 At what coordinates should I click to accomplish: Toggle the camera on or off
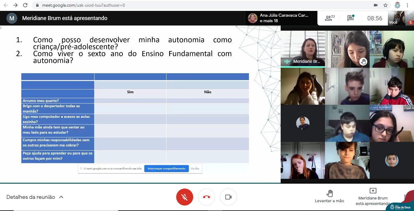click(228, 197)
